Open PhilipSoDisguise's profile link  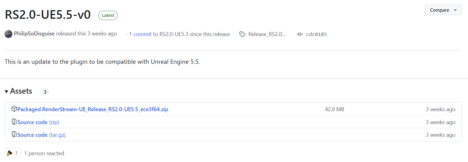click(x=34, y=34)
